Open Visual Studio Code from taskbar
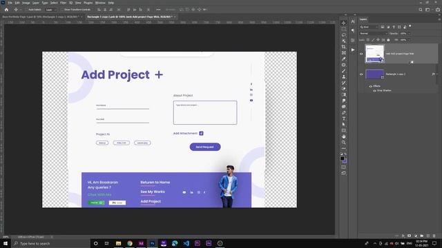Image resolution: width=442 pixels, height=248 pixels. click(186, 243)
